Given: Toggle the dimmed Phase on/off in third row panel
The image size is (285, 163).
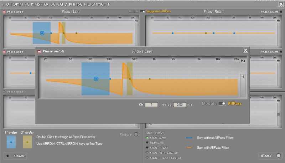Looking at the screenshot, I should [4, 92].
